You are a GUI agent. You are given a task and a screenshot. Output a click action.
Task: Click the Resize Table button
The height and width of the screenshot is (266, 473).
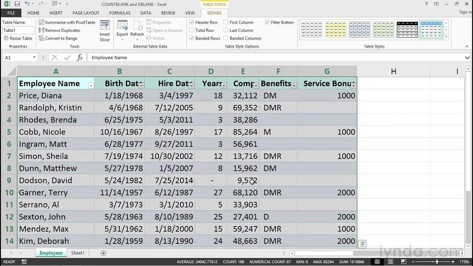point(18,38)
